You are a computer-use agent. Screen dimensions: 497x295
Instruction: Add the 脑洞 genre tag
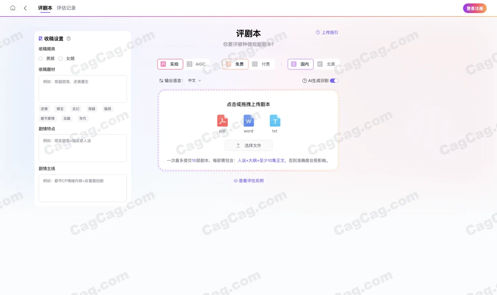point(108,109)
